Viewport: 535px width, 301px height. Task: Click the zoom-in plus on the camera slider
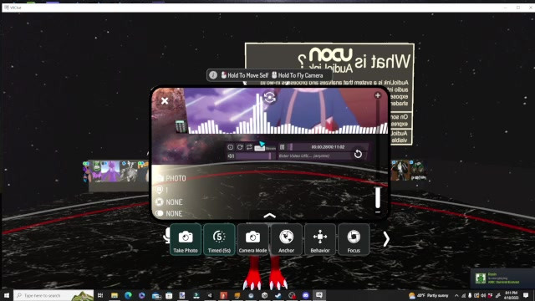(x=377, y=95)
